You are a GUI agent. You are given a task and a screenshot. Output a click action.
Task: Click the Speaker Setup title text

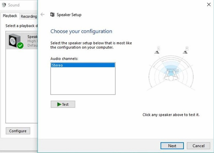(69, 15)
